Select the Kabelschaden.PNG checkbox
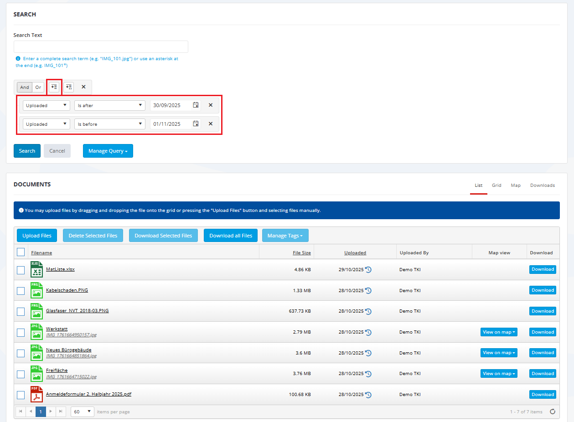574x422 pixels. 21,291
